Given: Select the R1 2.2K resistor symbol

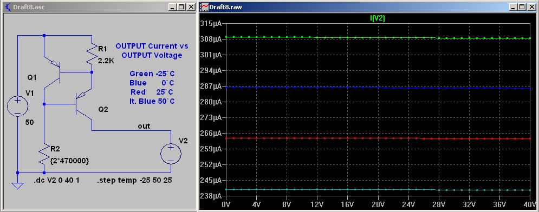Looking at the screenshot, I should click(92, 54).
